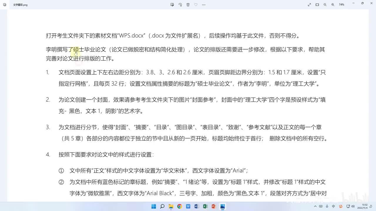Screen dimensions: 376x211
Task: Rotate the image with the rotate icon
Action: (x=180, y=5)
